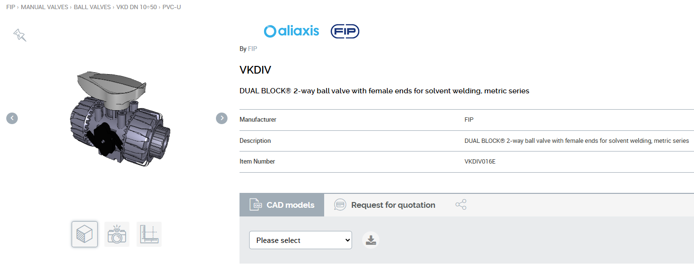The width and height of the screenshot is (694, 266).
Task: Select the camera photo view thumbnail
Action: click(x=117, y=234)
